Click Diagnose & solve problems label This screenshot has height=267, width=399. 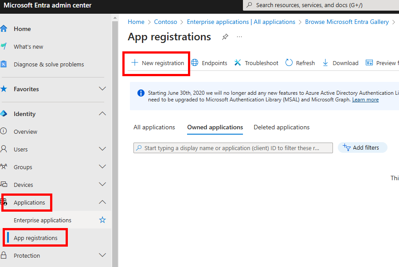(x=49, y=65)
